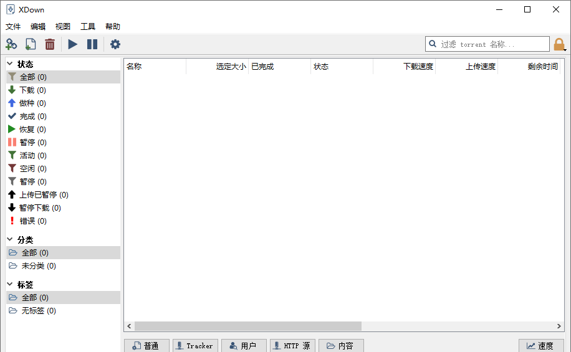Click the add torrent file icon

coord(31,44)
